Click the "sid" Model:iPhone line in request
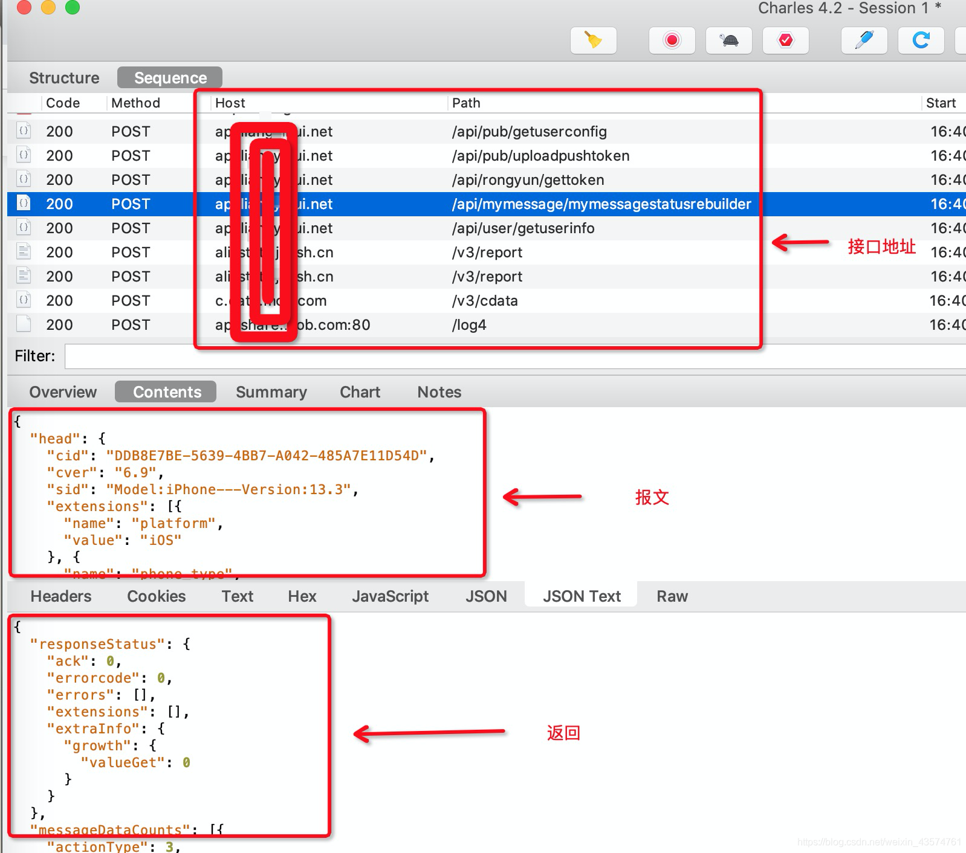 click(203, 490)
